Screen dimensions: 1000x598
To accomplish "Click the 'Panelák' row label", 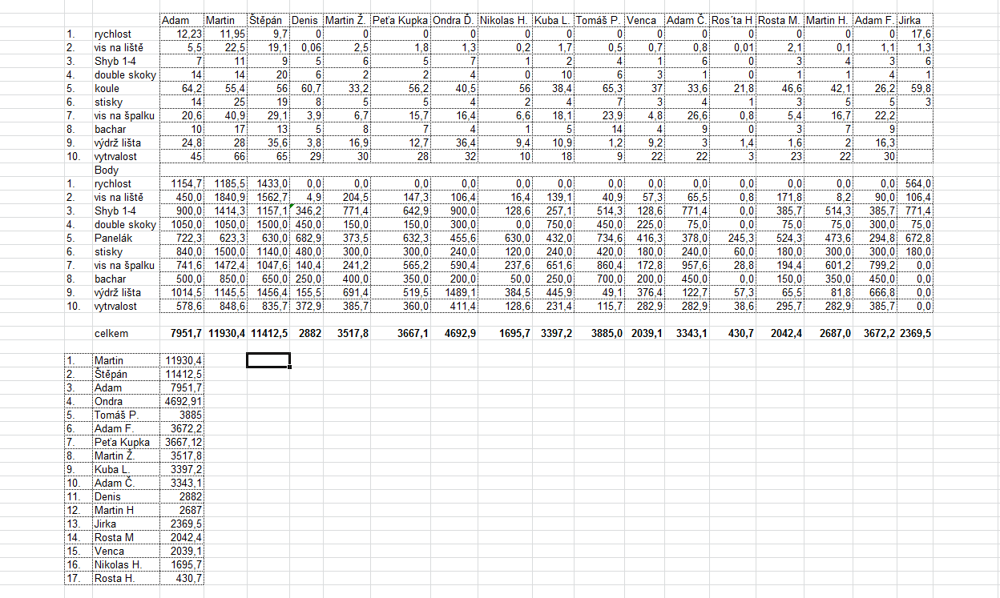I will click(126, 238).
